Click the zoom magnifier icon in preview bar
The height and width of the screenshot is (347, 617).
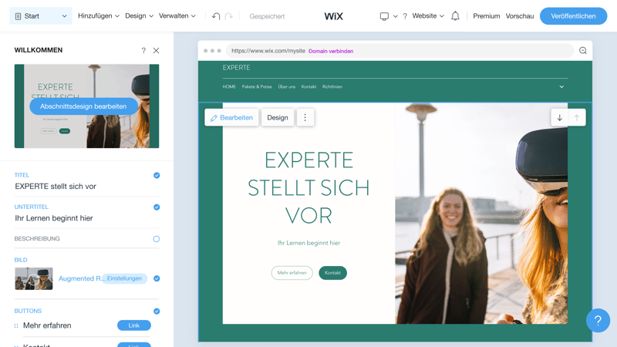pos(583,50)
